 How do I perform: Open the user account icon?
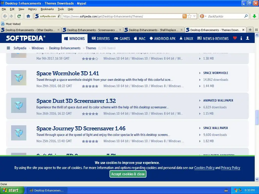(x=248, y=38)
